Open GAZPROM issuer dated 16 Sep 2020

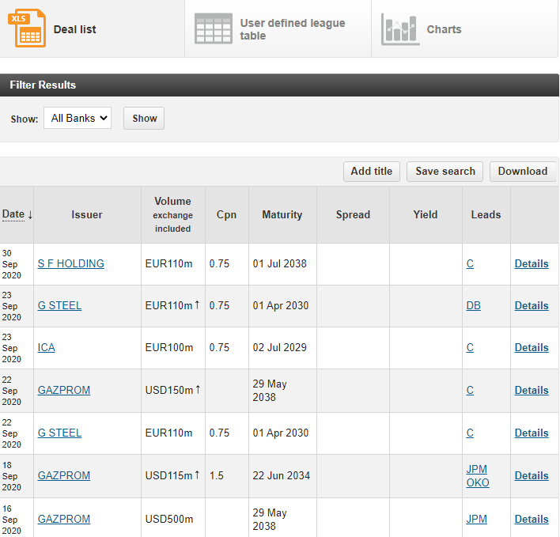click(64, 519)
